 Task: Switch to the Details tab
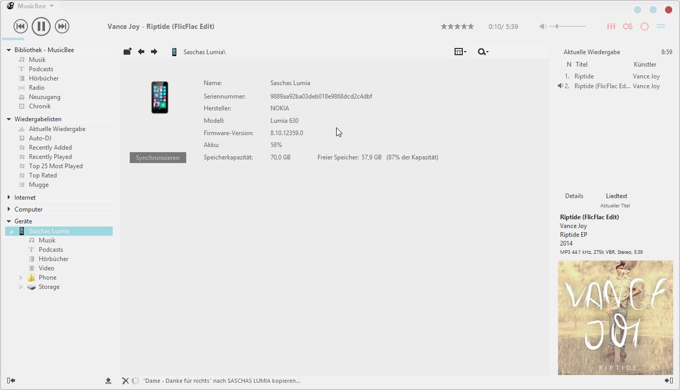pos(574,196)
